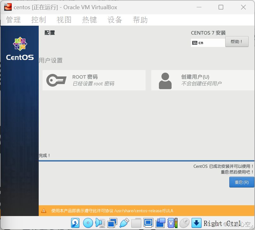Image resolution: width=255 pixels, height=230 pixels.
Task: Click the 已经设置 root 密码 status text
Action: 93,84
